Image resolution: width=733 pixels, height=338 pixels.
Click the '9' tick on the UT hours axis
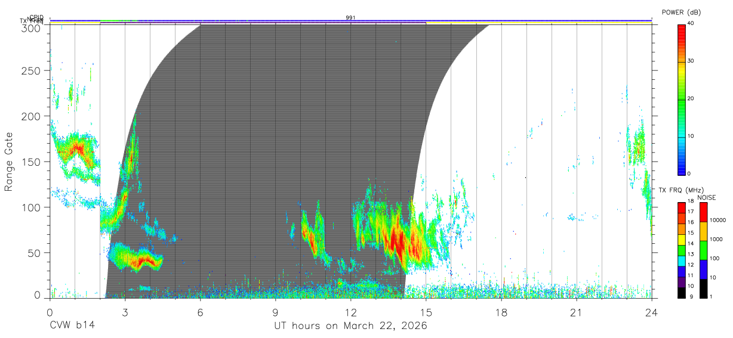point(275,312)
